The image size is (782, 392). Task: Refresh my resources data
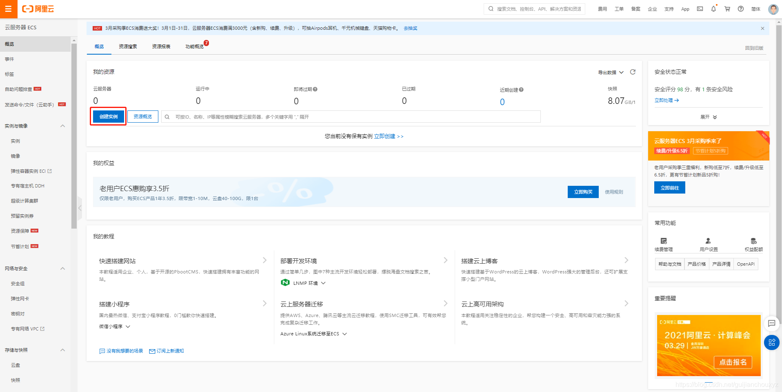(x=633, y=72)
